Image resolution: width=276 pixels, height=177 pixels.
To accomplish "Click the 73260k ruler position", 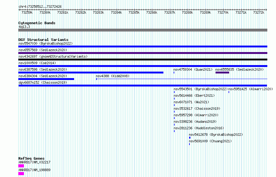I will [x=45, y=12].
